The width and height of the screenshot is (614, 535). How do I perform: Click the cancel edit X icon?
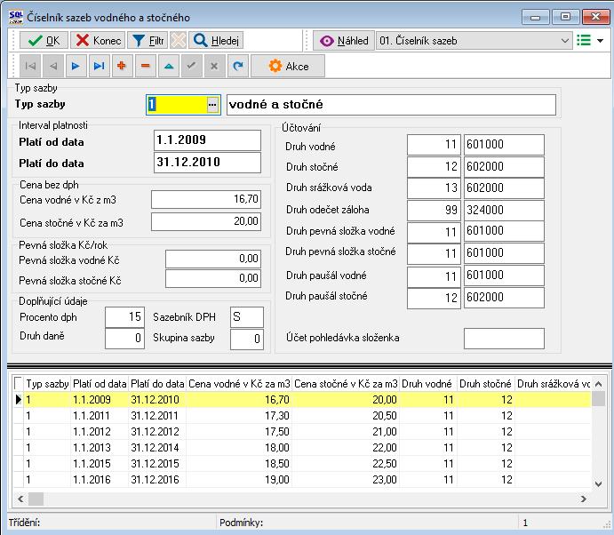[214, 66]
